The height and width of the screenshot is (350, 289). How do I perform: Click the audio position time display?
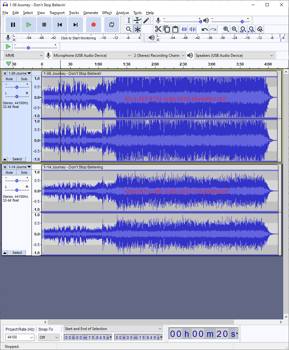coord(203,334)
